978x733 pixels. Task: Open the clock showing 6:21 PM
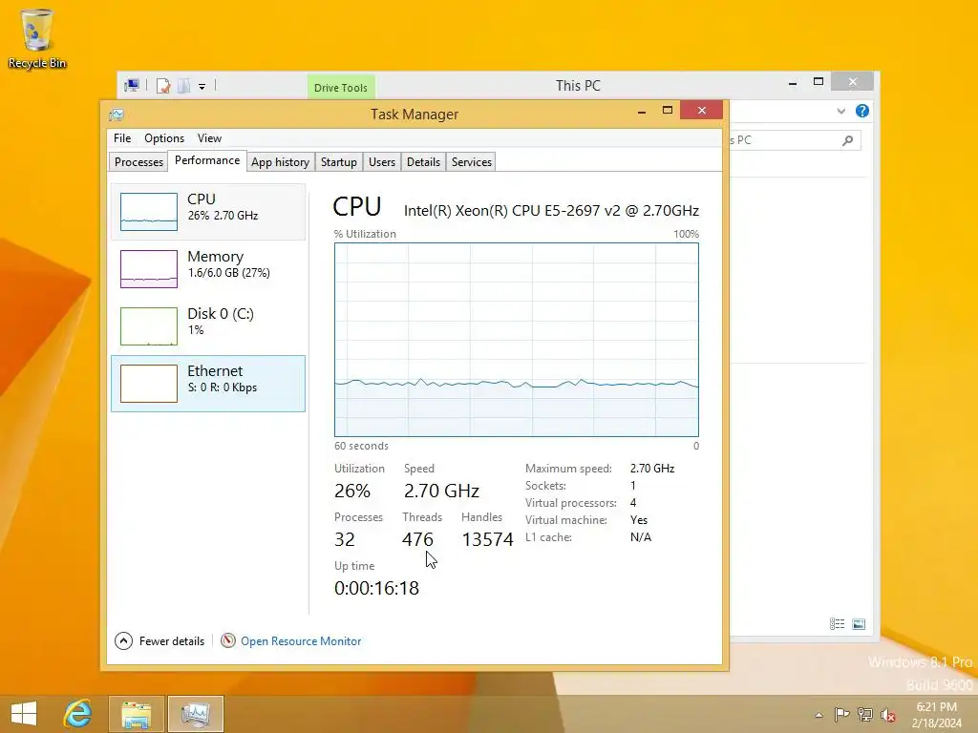[936, 715]
